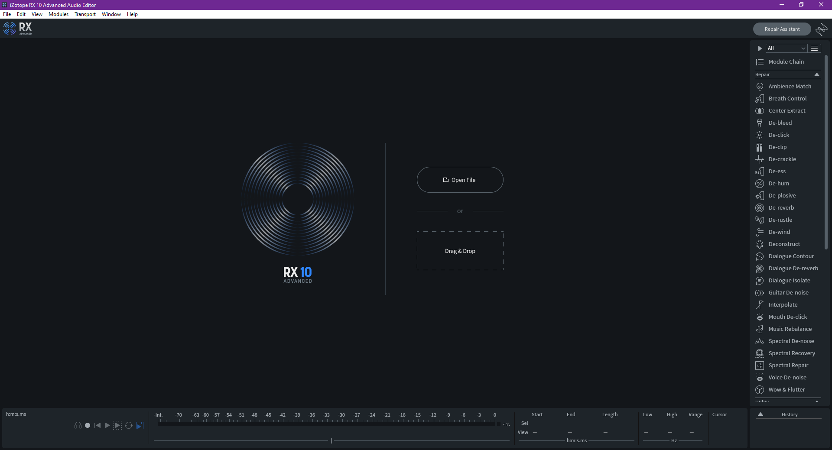
Task: Open the De-wind module icon
Action: (x=760, y=232)
